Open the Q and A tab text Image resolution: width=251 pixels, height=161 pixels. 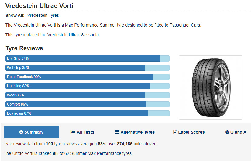click(239, 132)
